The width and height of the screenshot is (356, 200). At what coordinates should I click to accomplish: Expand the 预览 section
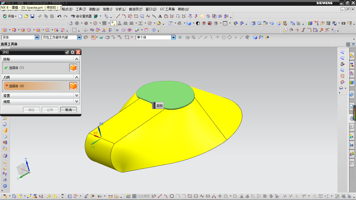point(76,101)
